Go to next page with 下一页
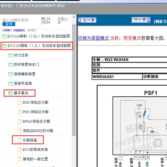 point(141,20)
